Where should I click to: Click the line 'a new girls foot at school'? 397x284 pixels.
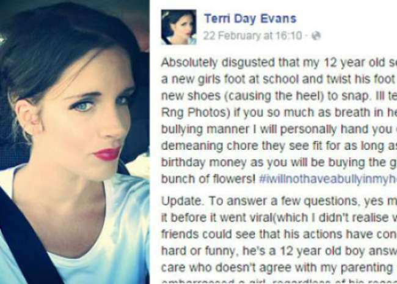click(x=279, y=80)
